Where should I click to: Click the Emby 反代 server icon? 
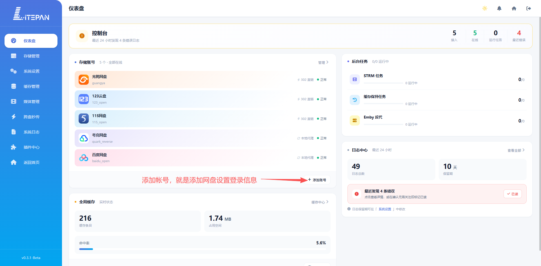click(x=355, y=120)
